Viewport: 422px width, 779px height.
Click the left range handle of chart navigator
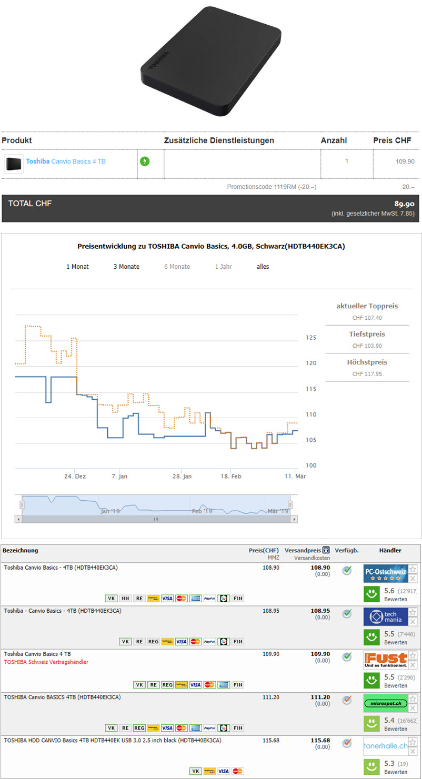22,505
